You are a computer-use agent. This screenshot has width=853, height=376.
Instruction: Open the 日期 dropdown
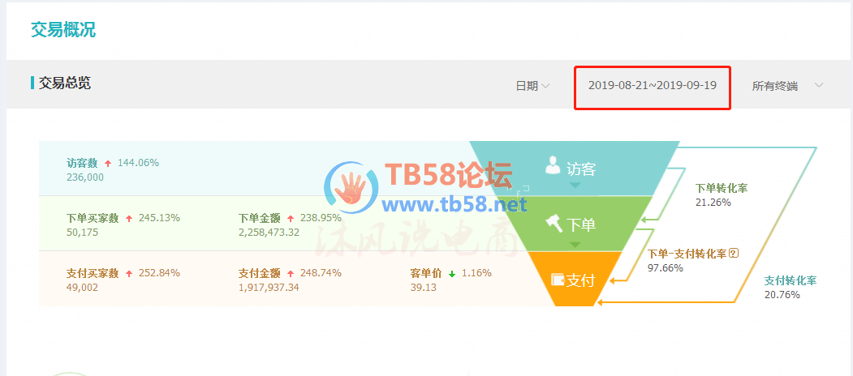(532, 86)
